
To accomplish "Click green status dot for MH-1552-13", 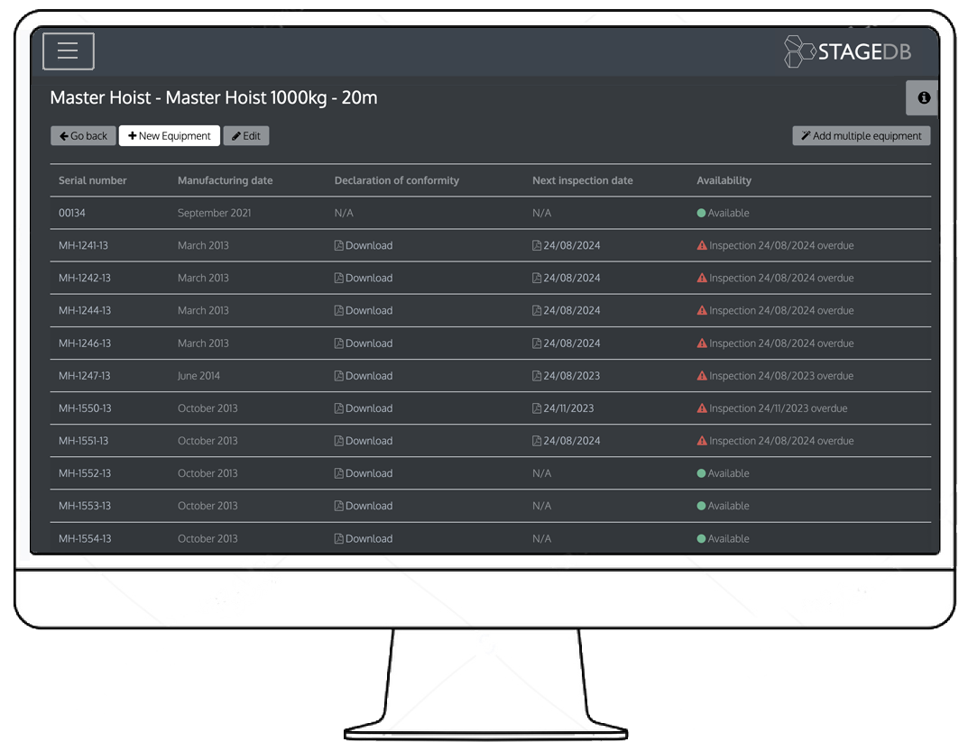I will [x=701, y=473].
